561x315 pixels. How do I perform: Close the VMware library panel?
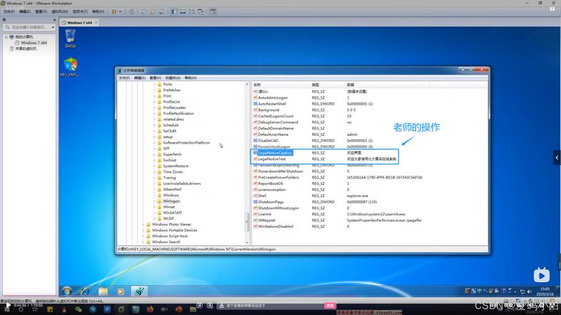pos(54,20)
